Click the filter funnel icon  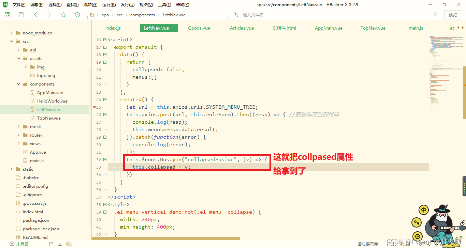click(x=436, y=15)
